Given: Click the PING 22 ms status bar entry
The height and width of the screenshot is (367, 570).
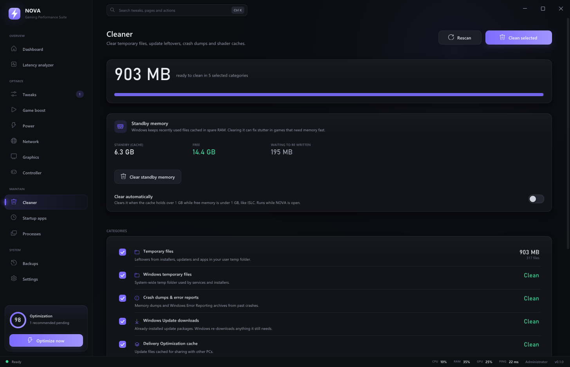Looking at the screenshot, I should [509, 362].
